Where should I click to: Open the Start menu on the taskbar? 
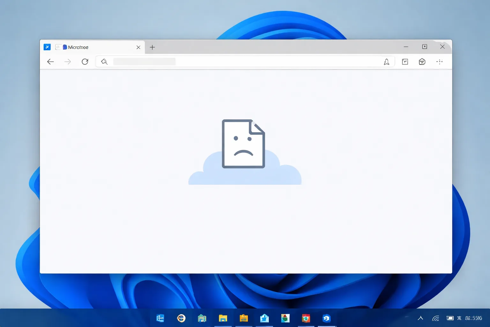(160, 318)
